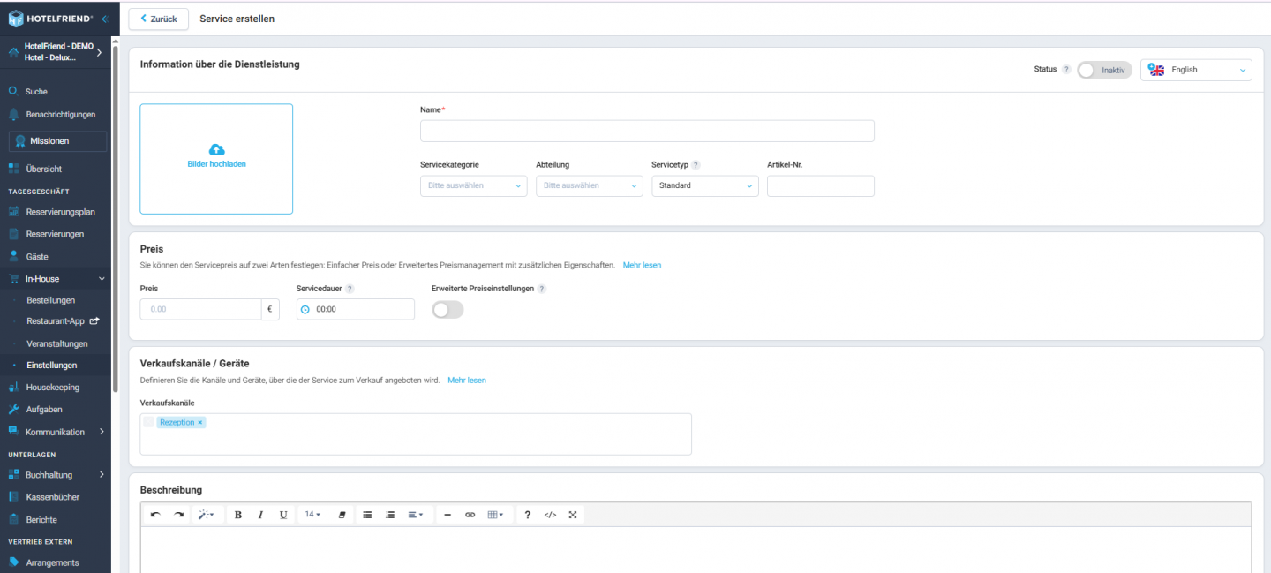Click the Name input field
This screenshot has height=573, width=1271.
pyautogui.click(x=647, y=132)
